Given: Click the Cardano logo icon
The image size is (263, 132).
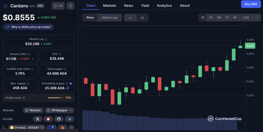Looking at the screenshot, I should point(6,6).
